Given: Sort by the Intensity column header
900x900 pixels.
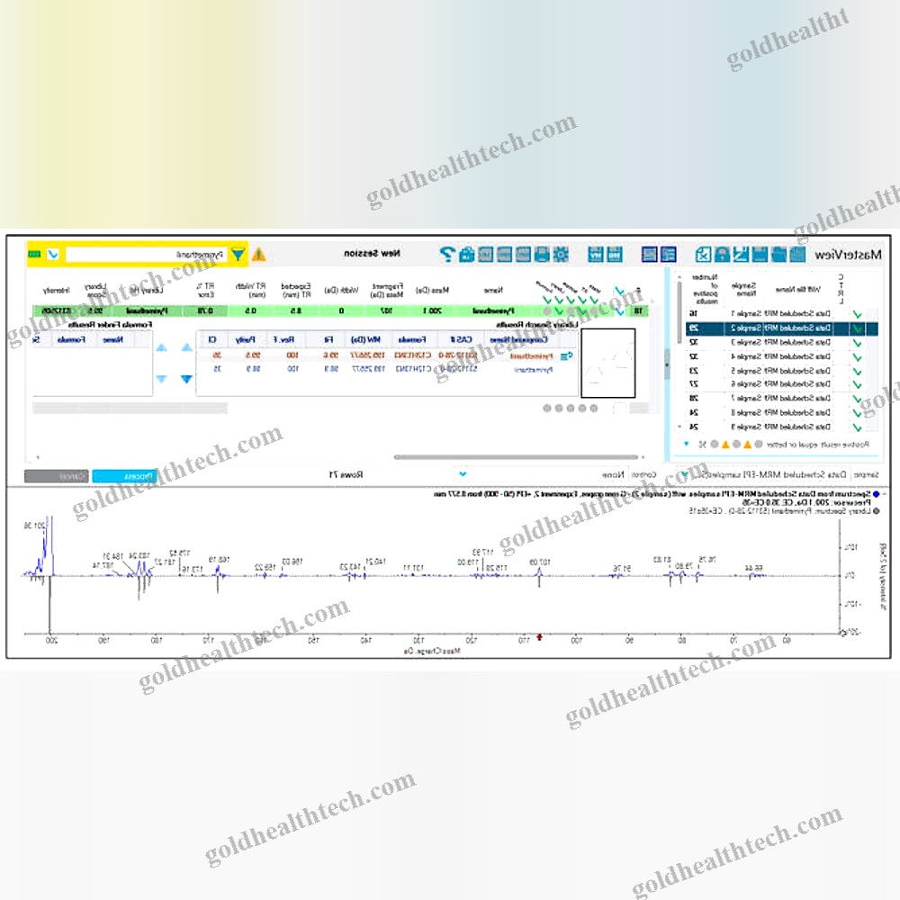Looking at the screenshot, I should 56,291.
